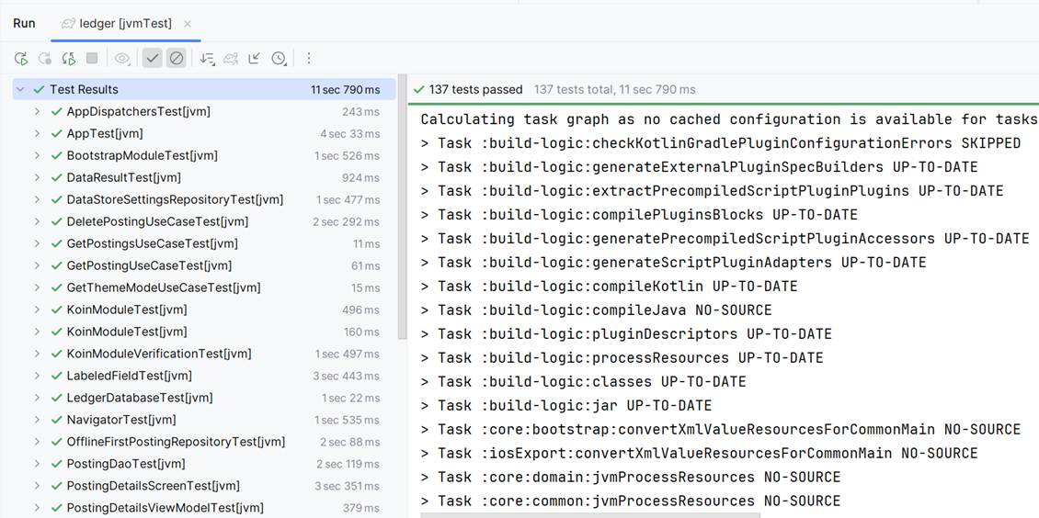Image resolution: width=1039 pixels, height=518 pixels.
Task: Click the Rerun automatically icon
Action: pos(69,58)
